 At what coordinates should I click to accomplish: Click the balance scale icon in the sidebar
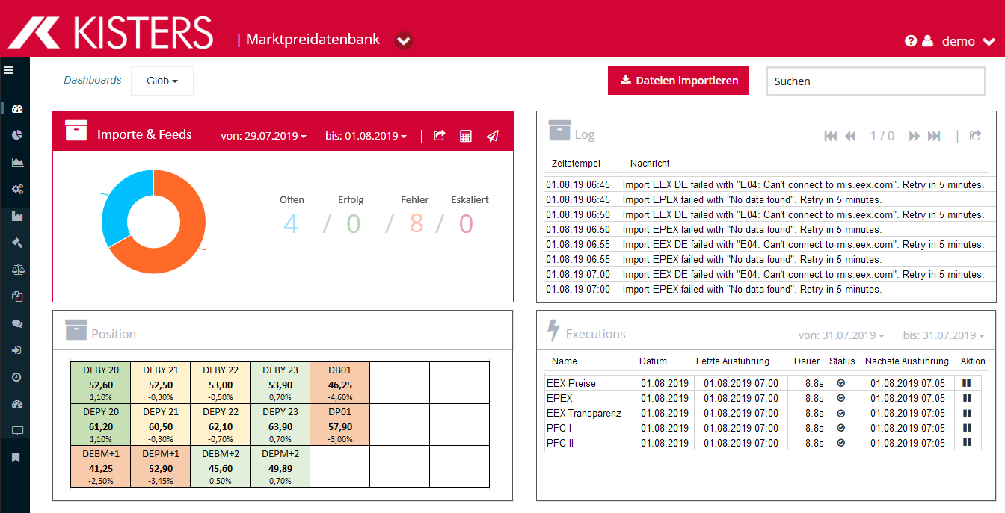(17, 270)
